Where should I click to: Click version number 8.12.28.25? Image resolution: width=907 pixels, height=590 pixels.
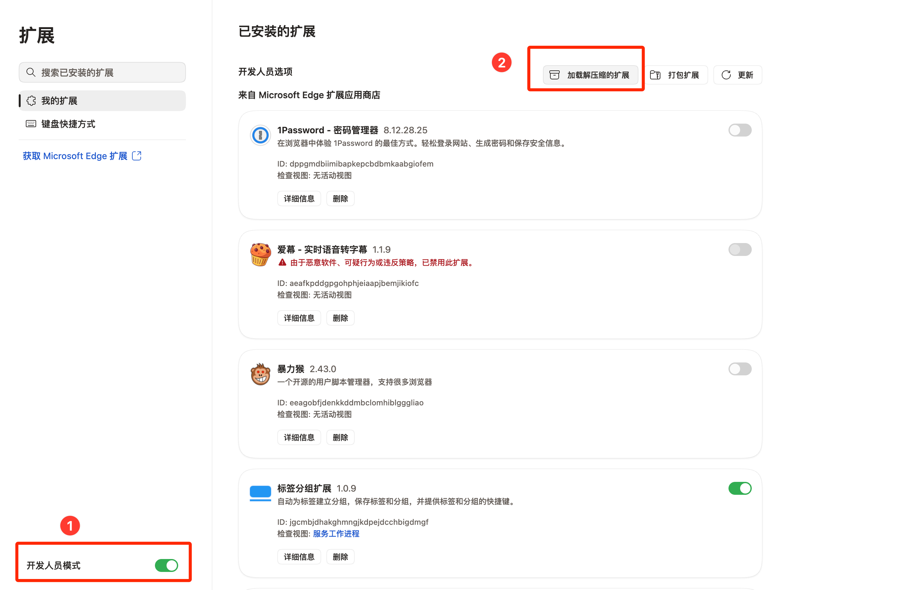[405, 130]
